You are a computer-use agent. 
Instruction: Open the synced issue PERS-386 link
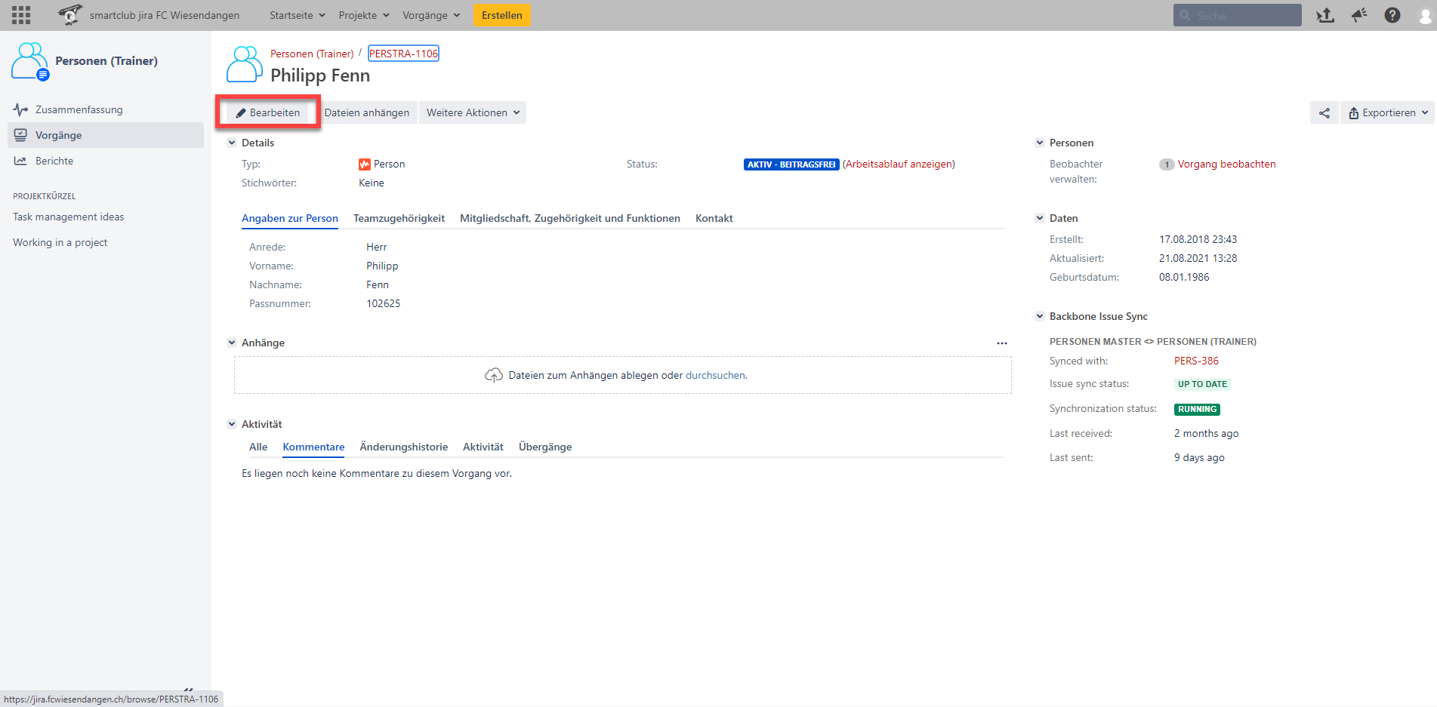tap(1196, 361)
